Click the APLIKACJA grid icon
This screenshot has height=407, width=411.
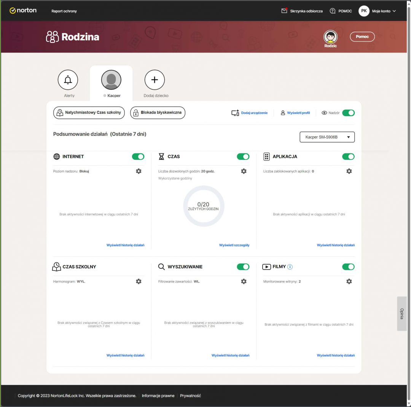coord(266,156)
